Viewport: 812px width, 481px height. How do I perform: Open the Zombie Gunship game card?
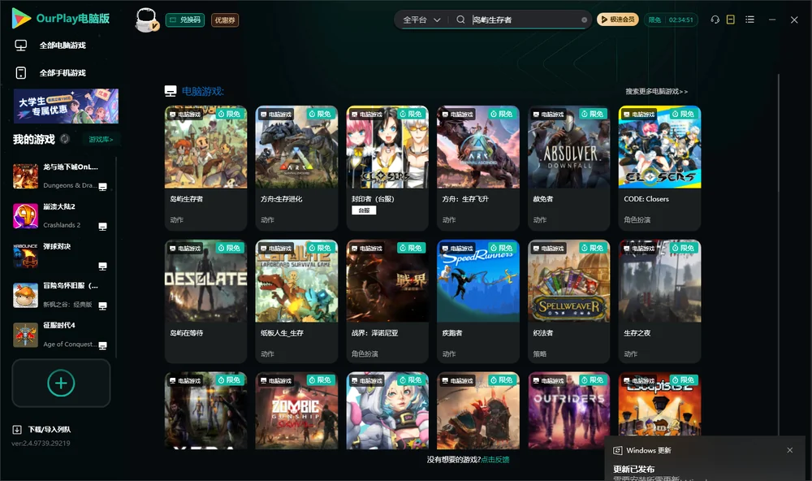tap(296, 410)
